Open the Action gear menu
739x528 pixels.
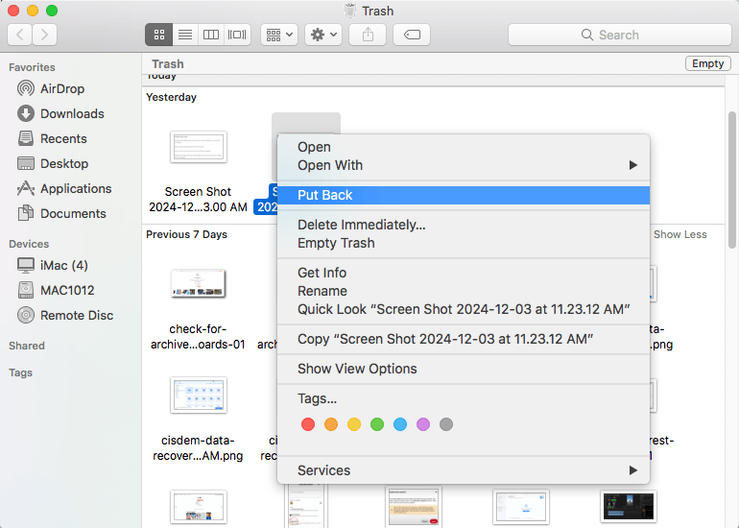[x=322, y=35]
